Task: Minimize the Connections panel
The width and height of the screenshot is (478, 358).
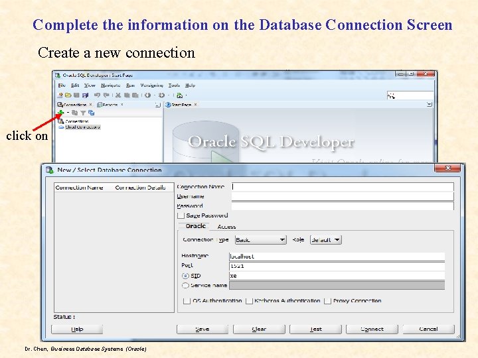Action: tap(157, 105)
